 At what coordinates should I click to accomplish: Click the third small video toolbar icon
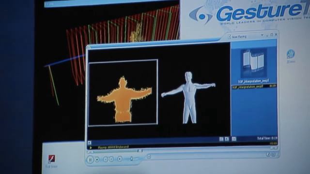[x=234, y=139]
